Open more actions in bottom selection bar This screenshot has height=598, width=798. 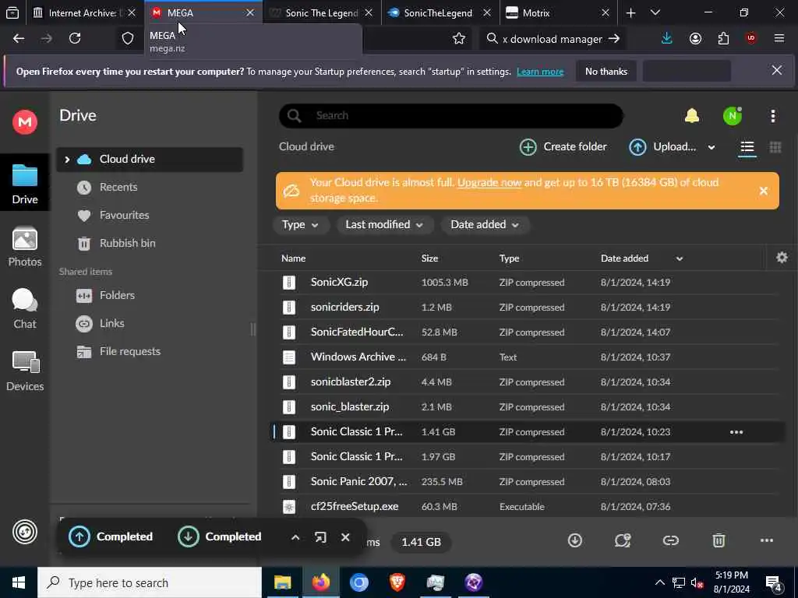pyautogui.click(x=766, y=540)
